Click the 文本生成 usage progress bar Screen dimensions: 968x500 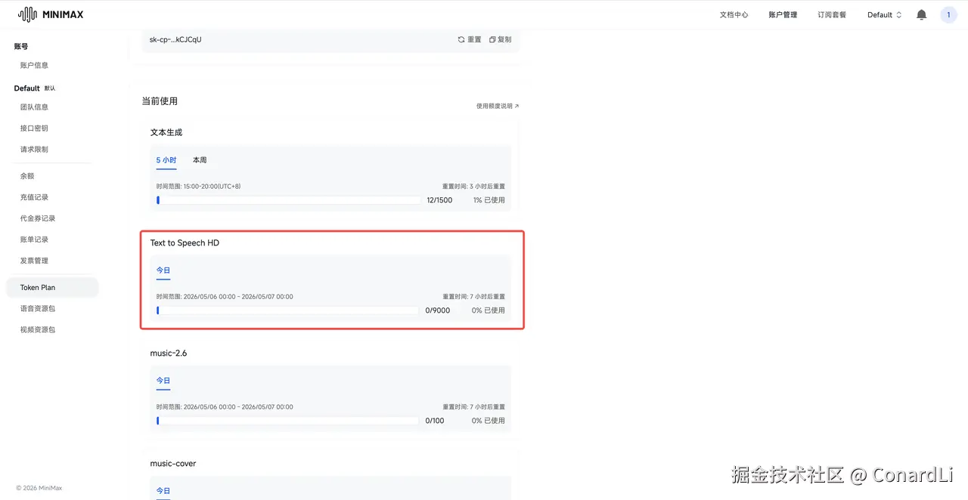(x=288, y=200)
